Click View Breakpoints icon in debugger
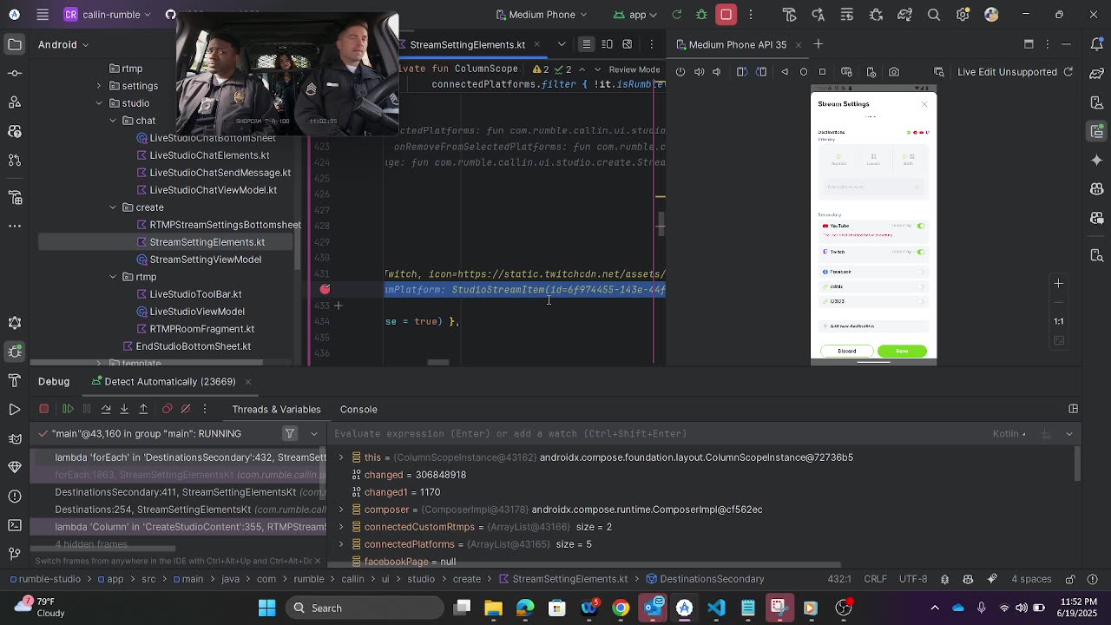 (168, 409)
